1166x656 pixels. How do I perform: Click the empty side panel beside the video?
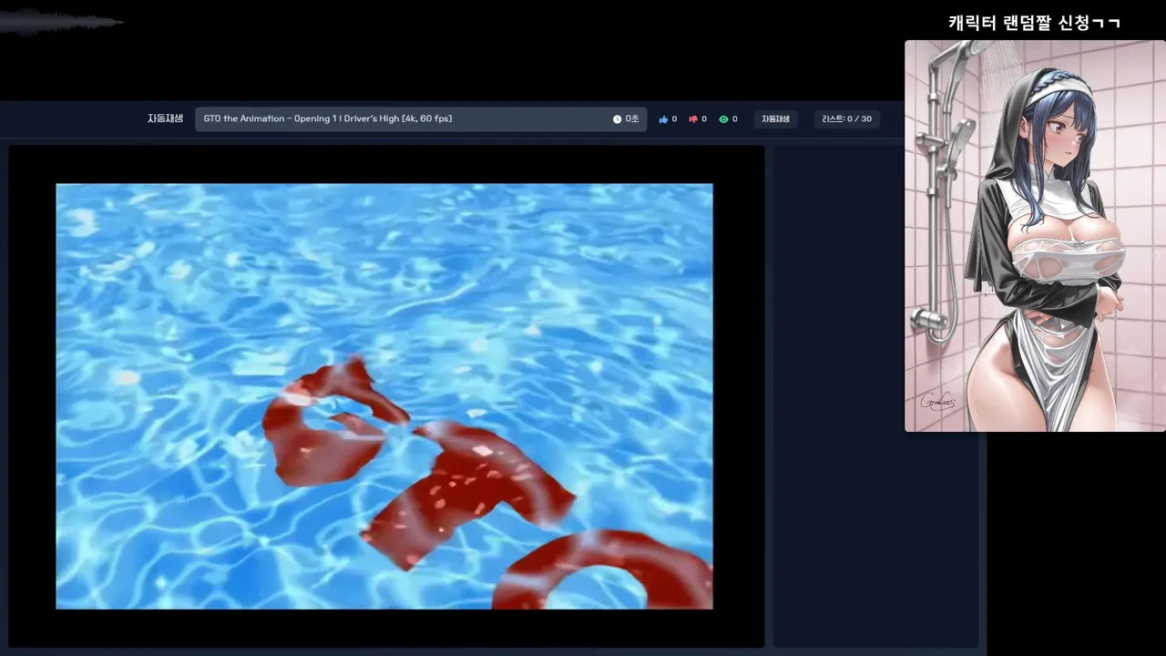(875, 396)
